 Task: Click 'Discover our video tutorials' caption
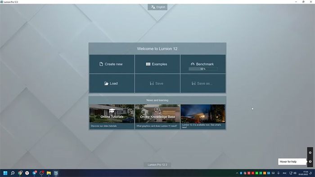click(103, 126)
